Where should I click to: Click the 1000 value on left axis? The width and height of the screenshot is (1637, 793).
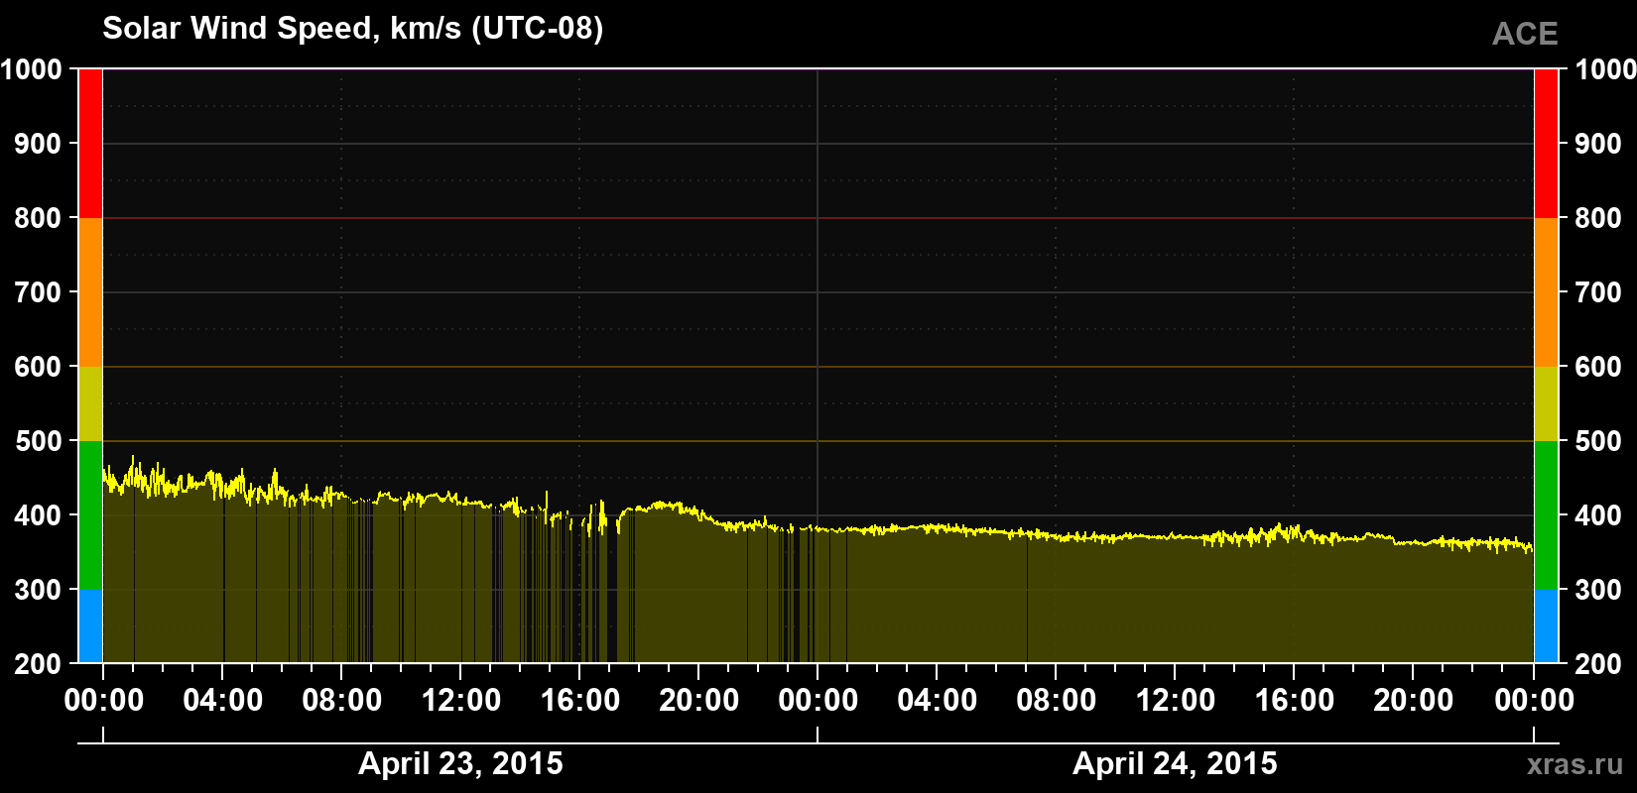31,69
